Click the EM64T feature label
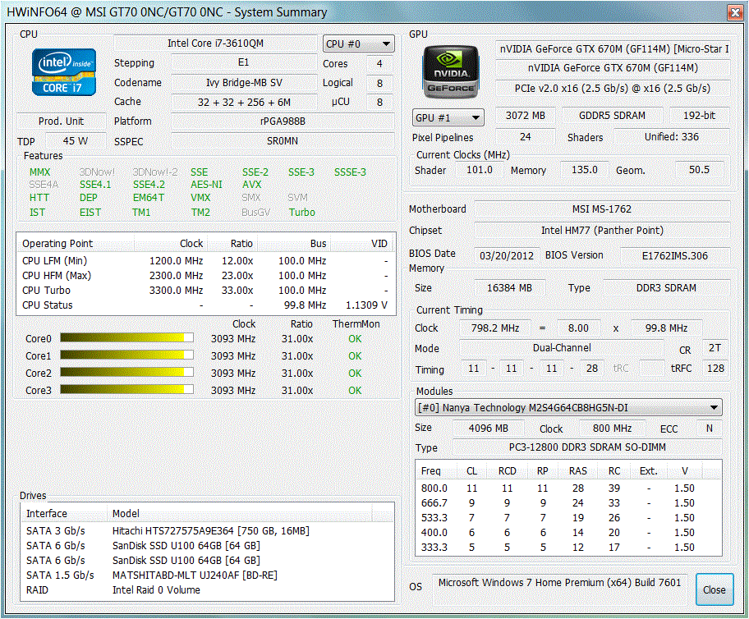The width and height of the screenshot is (749, 619). pos(148,198)
